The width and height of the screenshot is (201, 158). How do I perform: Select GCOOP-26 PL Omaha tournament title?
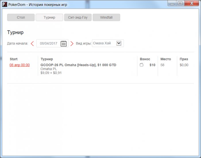78,65
